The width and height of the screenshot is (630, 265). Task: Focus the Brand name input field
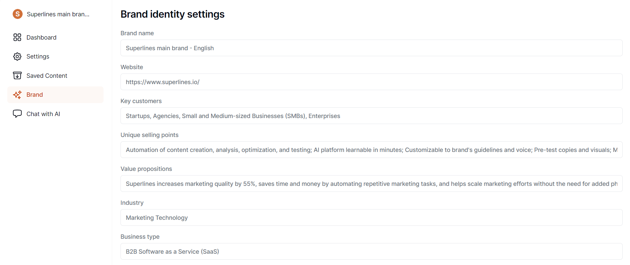371,48
